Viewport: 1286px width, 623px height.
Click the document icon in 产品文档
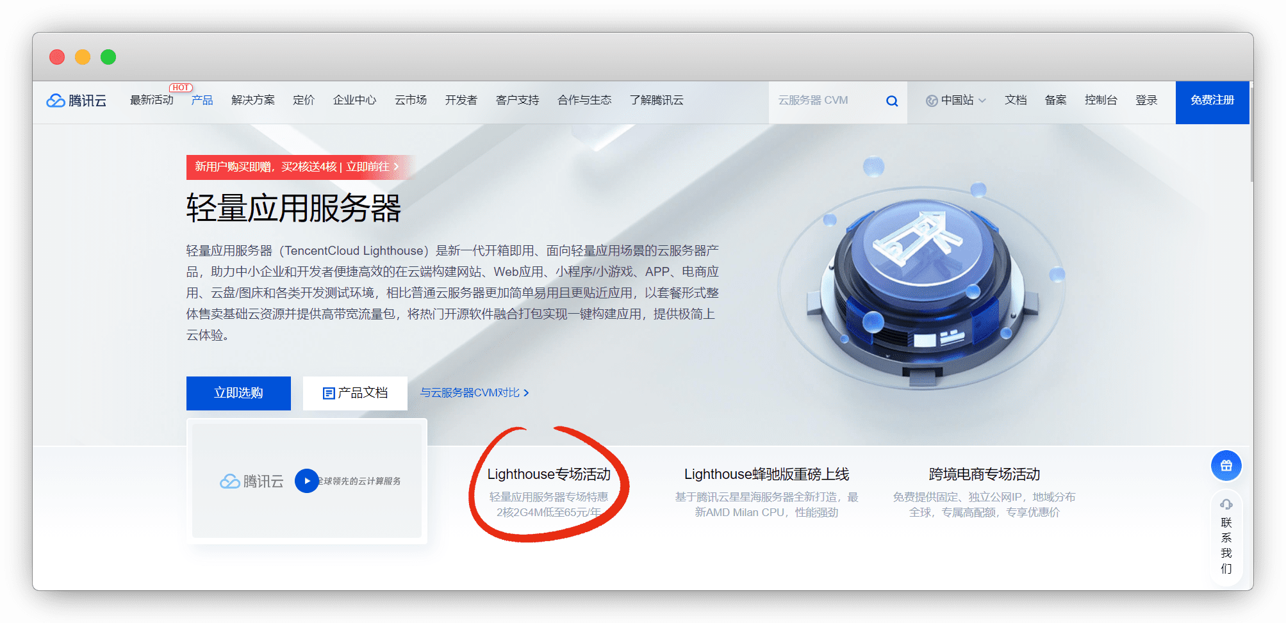pos(328,393)
